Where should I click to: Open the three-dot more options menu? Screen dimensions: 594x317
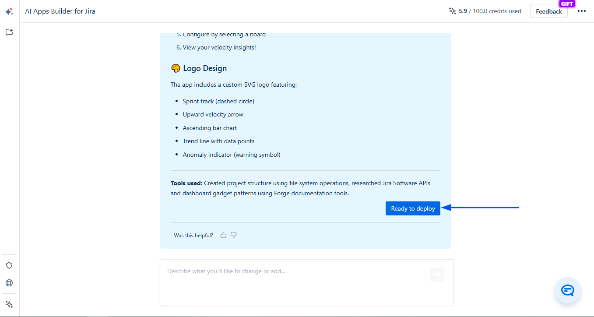pyautogui.click(x=581, y=11)
